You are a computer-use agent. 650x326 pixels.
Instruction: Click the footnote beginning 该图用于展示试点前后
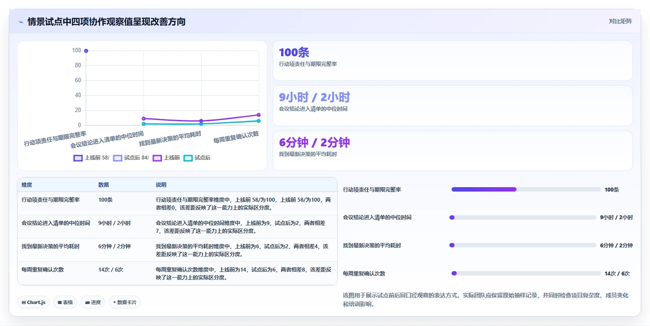[x=486, y=300]
